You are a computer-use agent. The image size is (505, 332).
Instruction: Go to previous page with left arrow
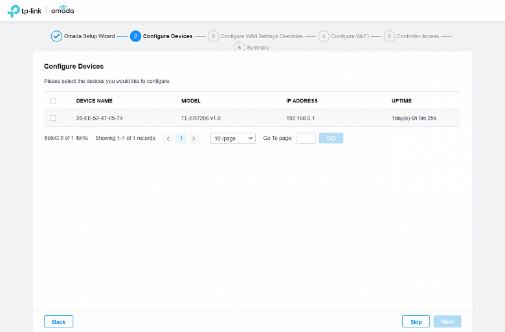168,138
